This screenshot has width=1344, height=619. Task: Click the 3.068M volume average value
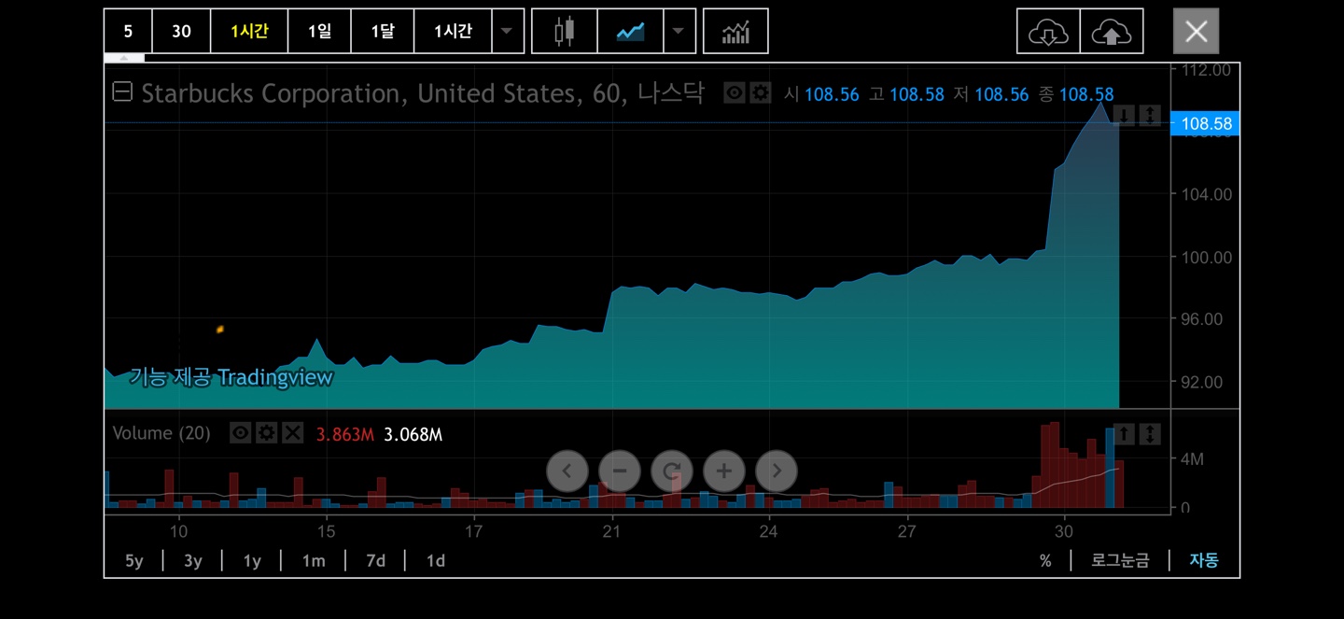[413, 434]
